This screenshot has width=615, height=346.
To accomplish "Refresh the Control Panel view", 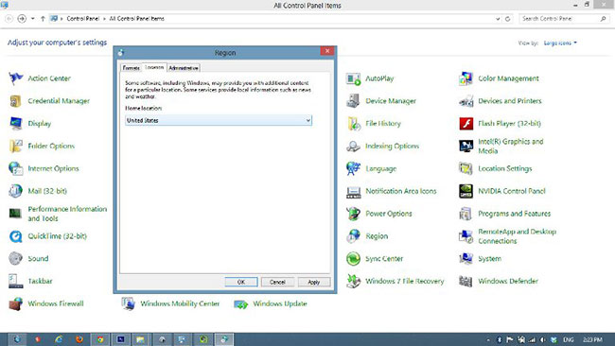I will click(507, 18).
